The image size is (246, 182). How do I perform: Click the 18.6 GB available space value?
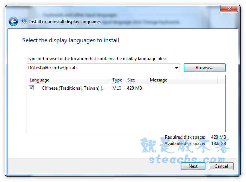[x=219, y=143]
